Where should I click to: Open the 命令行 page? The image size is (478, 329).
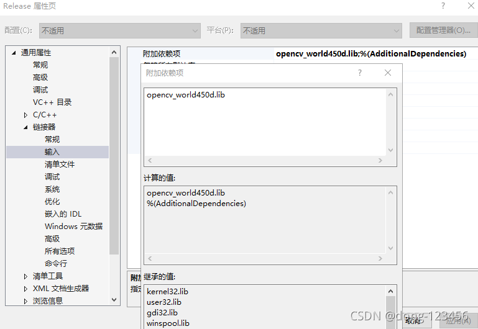(56, 264)
